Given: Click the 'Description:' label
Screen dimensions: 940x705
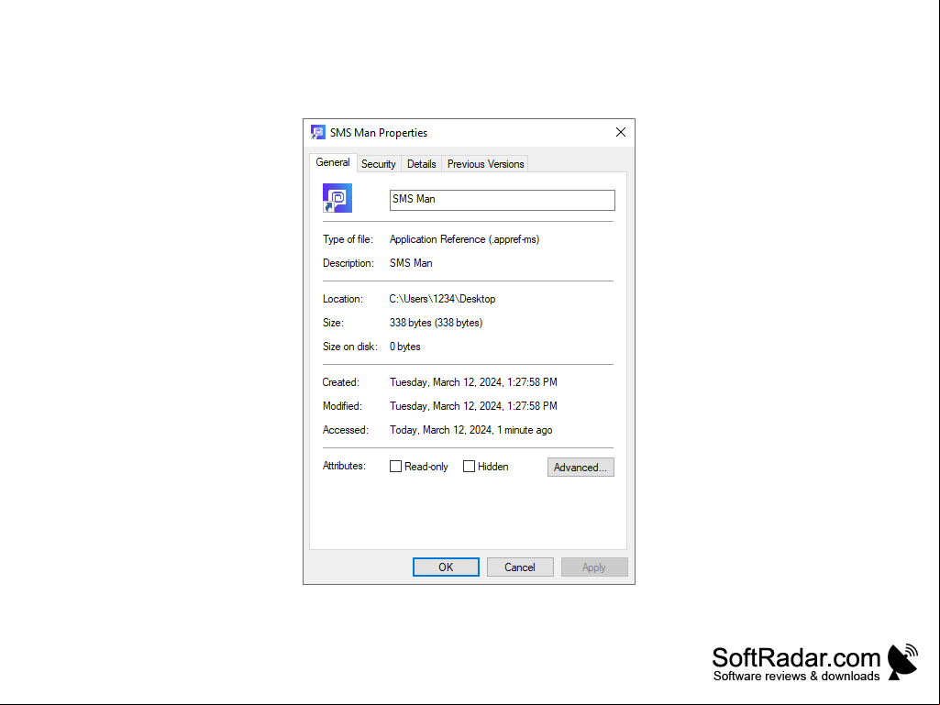Looking at the screenshot, I should click(348, 263).
